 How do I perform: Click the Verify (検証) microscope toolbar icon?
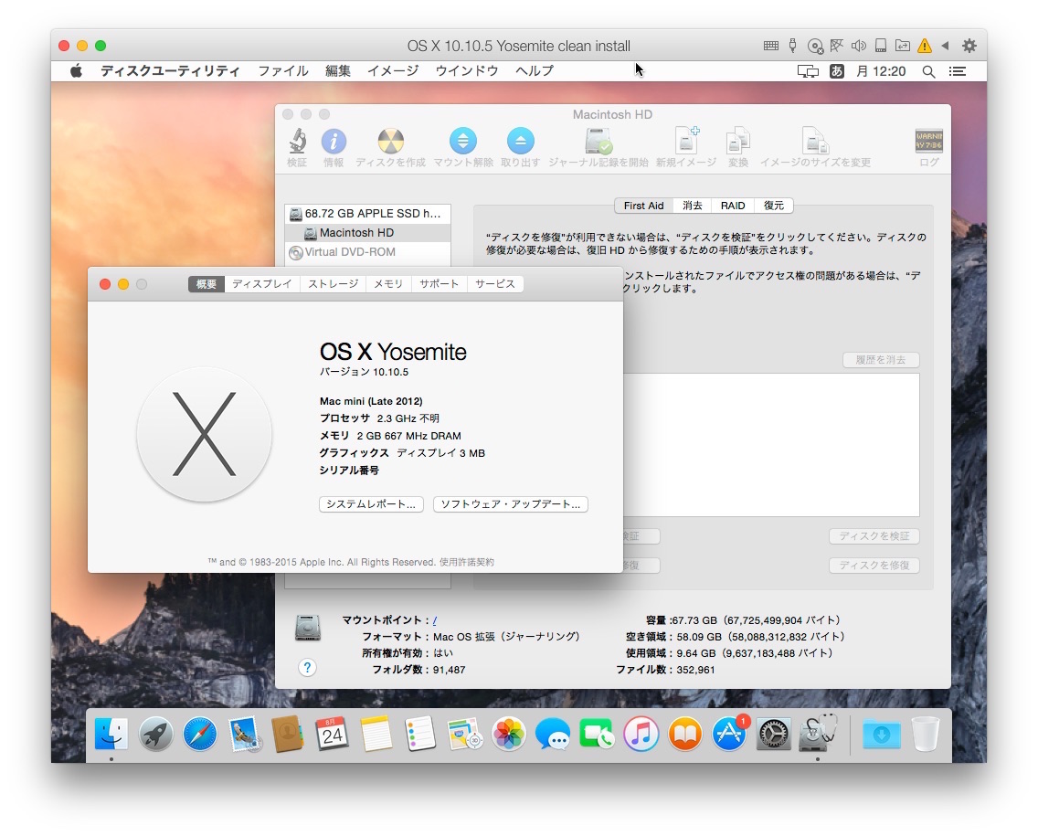click(x=297, y=141)
